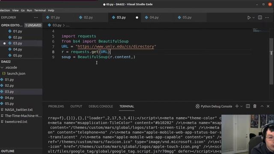Maximize the panel with chevron up
Image resolution: width=274 pixels, height=154 pixels.
click(262, 106)
